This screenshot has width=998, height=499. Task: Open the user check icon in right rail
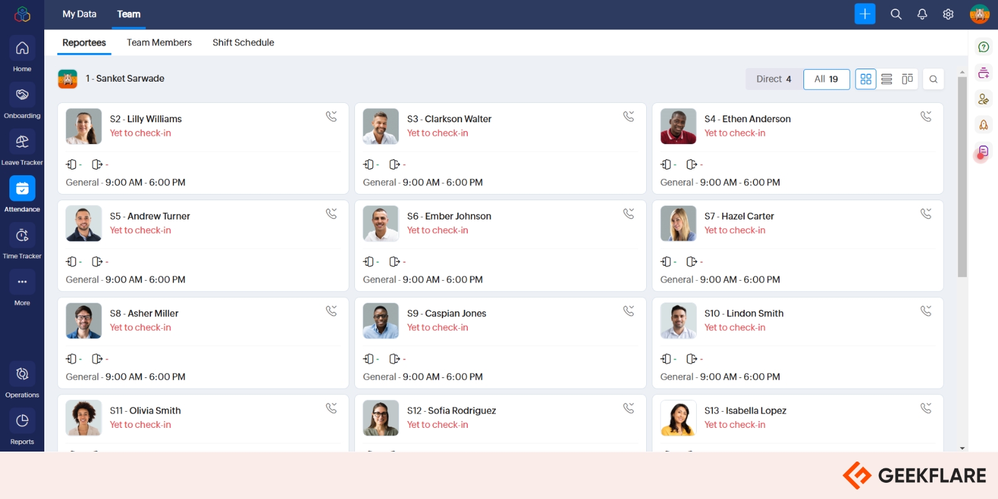(x=984, y=99)
